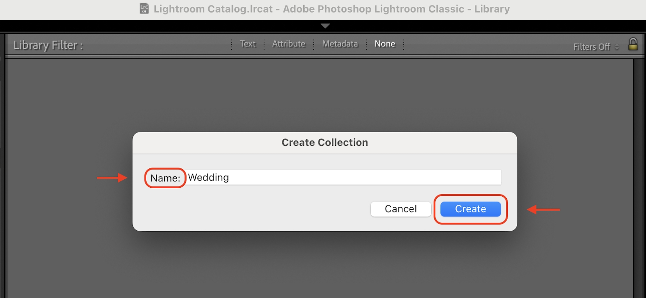This screenshot has width=646, height=298.
Task: Switch Library Filter to Text
Action: pyautogui.click(x=247, y=44)
